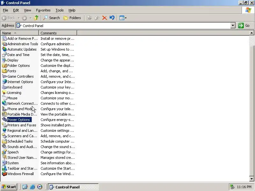Click the Game Controllers icon
This screenshot has width=255, height=191.
click(4, 76)
